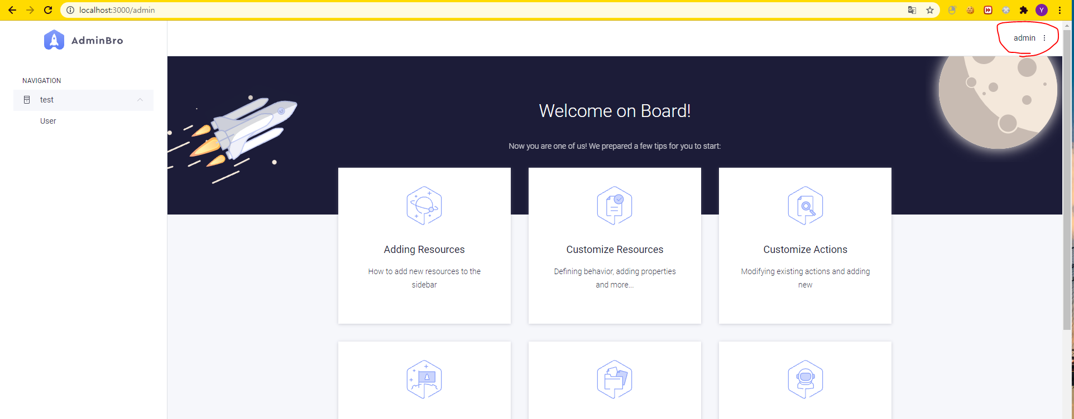Viewport: 1074px width, 419px height.
Task: Click 'Modifying existing actions and adding new' text
Action: click(805, 278)
